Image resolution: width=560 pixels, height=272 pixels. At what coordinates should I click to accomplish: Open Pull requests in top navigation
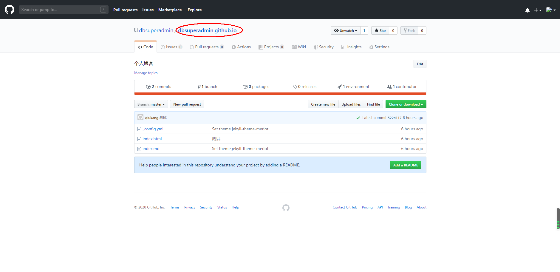(x=125, y=10)
